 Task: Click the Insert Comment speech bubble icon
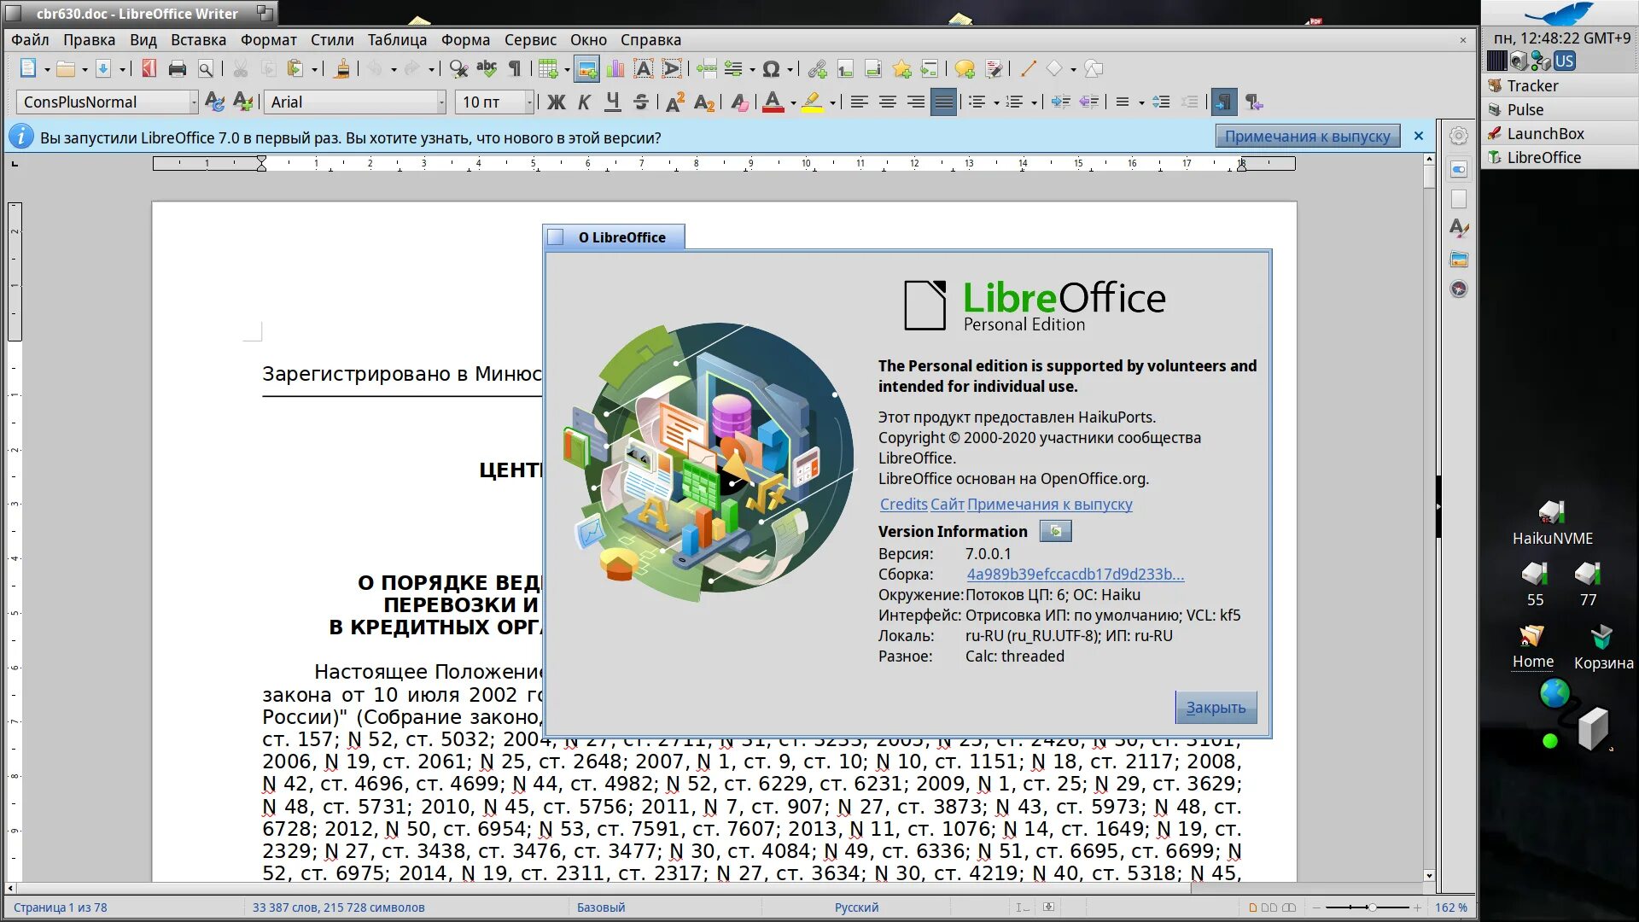click(965, 69)
